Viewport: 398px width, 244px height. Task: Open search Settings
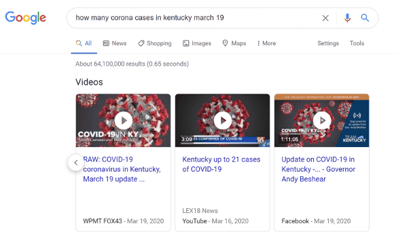(328, 43)
